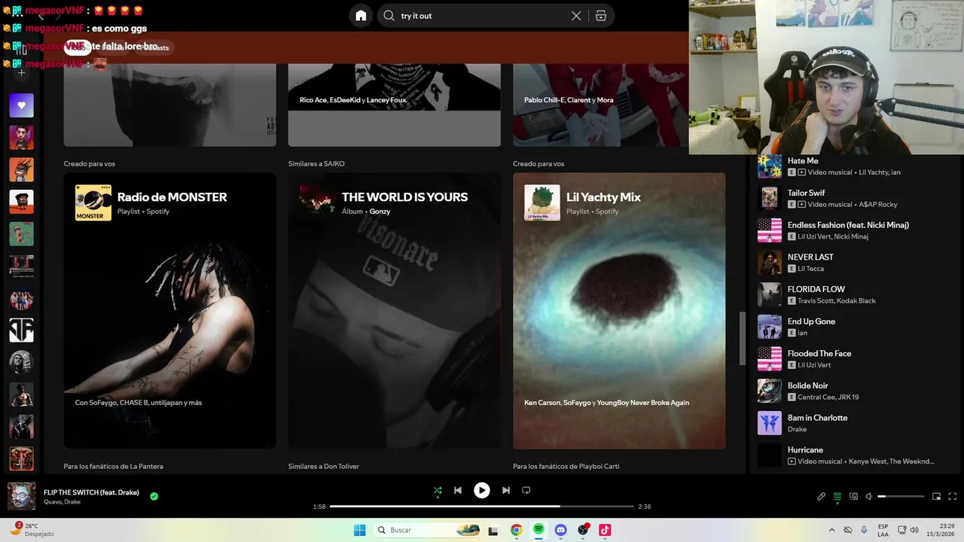Click NEVER LAST cover art thumbnail

pos(770,263)
